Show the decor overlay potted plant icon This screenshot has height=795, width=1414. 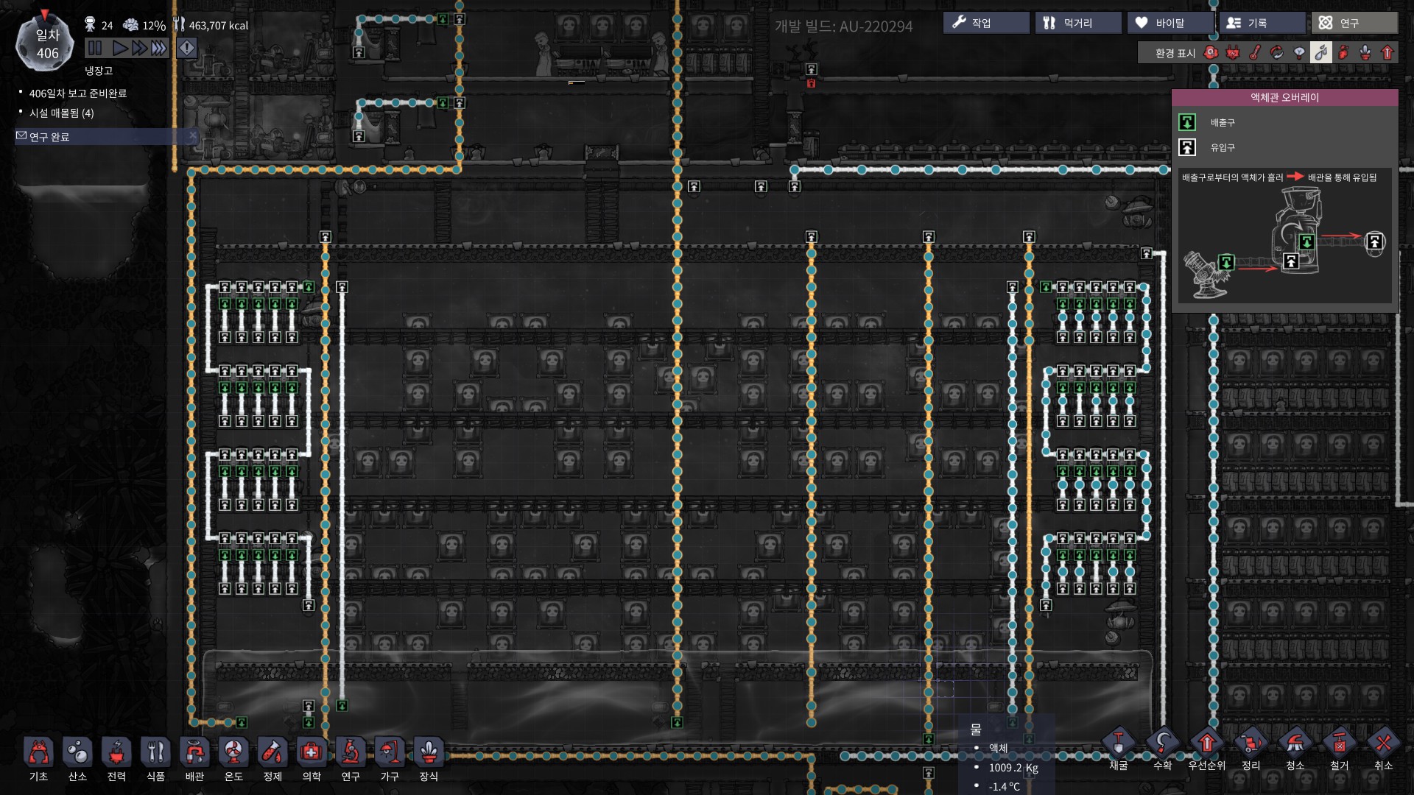pos(1365,53)
